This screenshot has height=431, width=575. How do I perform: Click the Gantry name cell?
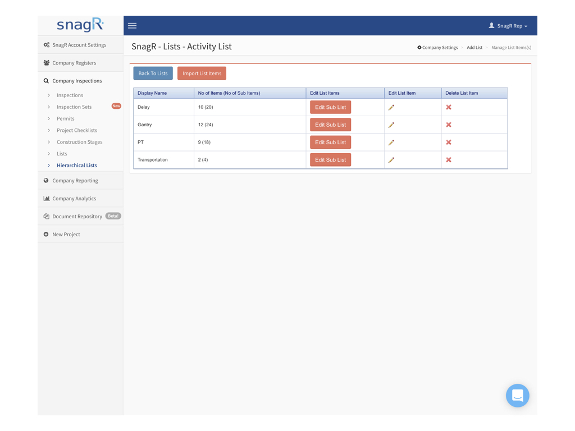click(163, 125)
